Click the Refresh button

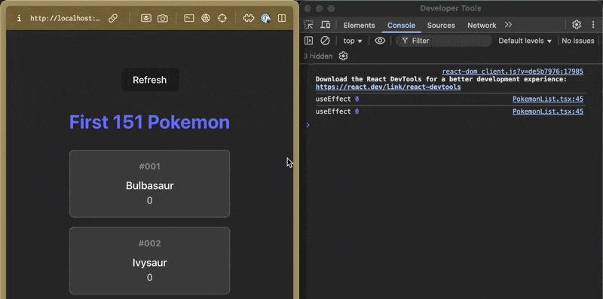(150, 80)
